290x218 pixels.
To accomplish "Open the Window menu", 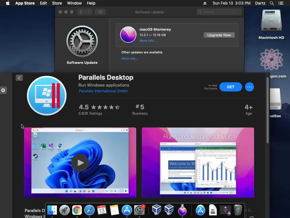I will 74,3.
